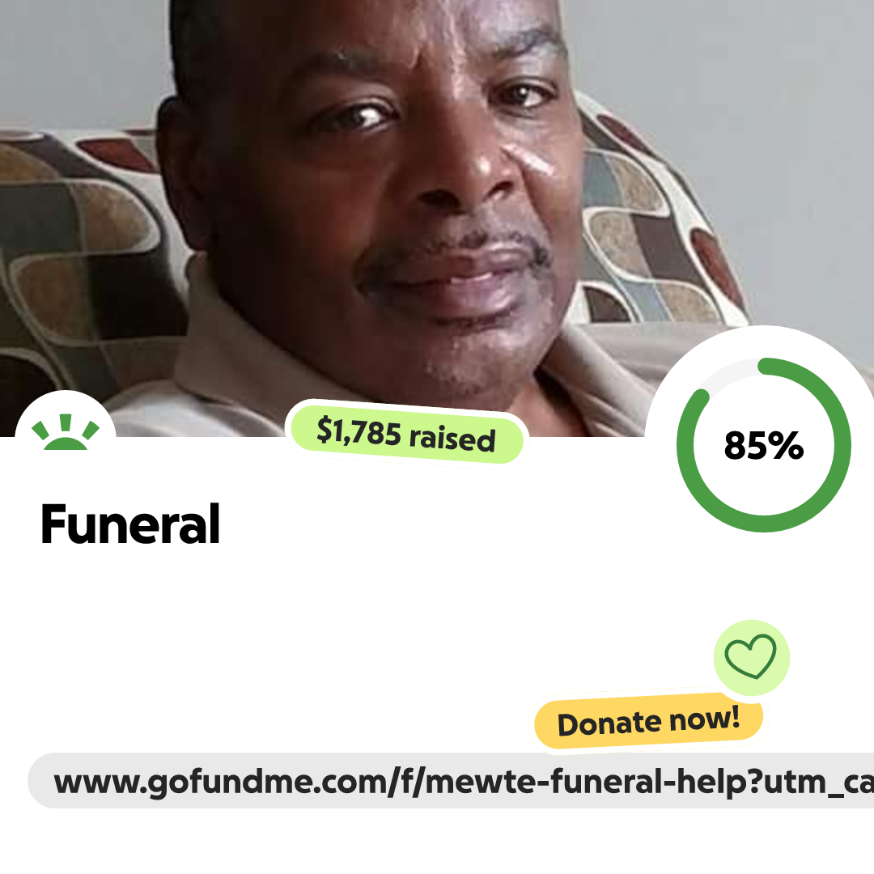Select the $1,785 raised badge
874x874 pixels.
(x=406, y=434)
